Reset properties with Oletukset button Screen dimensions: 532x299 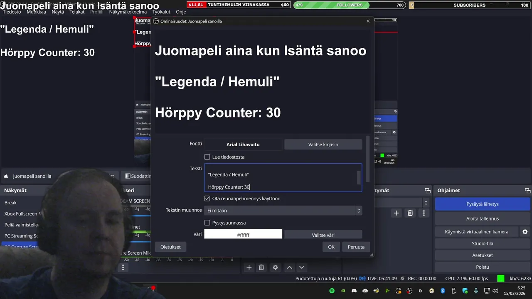pyautogui.click(x=170, y=247)
